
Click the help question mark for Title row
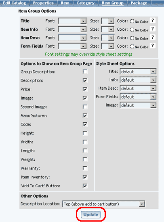point(153,21)
